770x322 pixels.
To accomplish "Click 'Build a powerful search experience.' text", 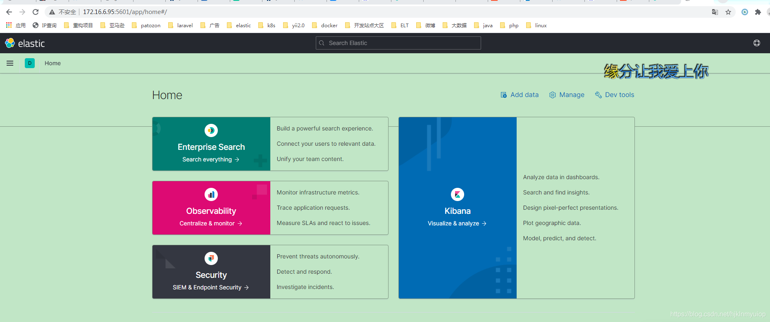I will click(x=325, y=128).
